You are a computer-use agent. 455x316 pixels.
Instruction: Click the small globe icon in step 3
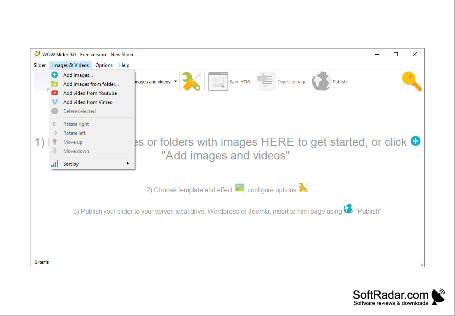click(x=348, y=209)
